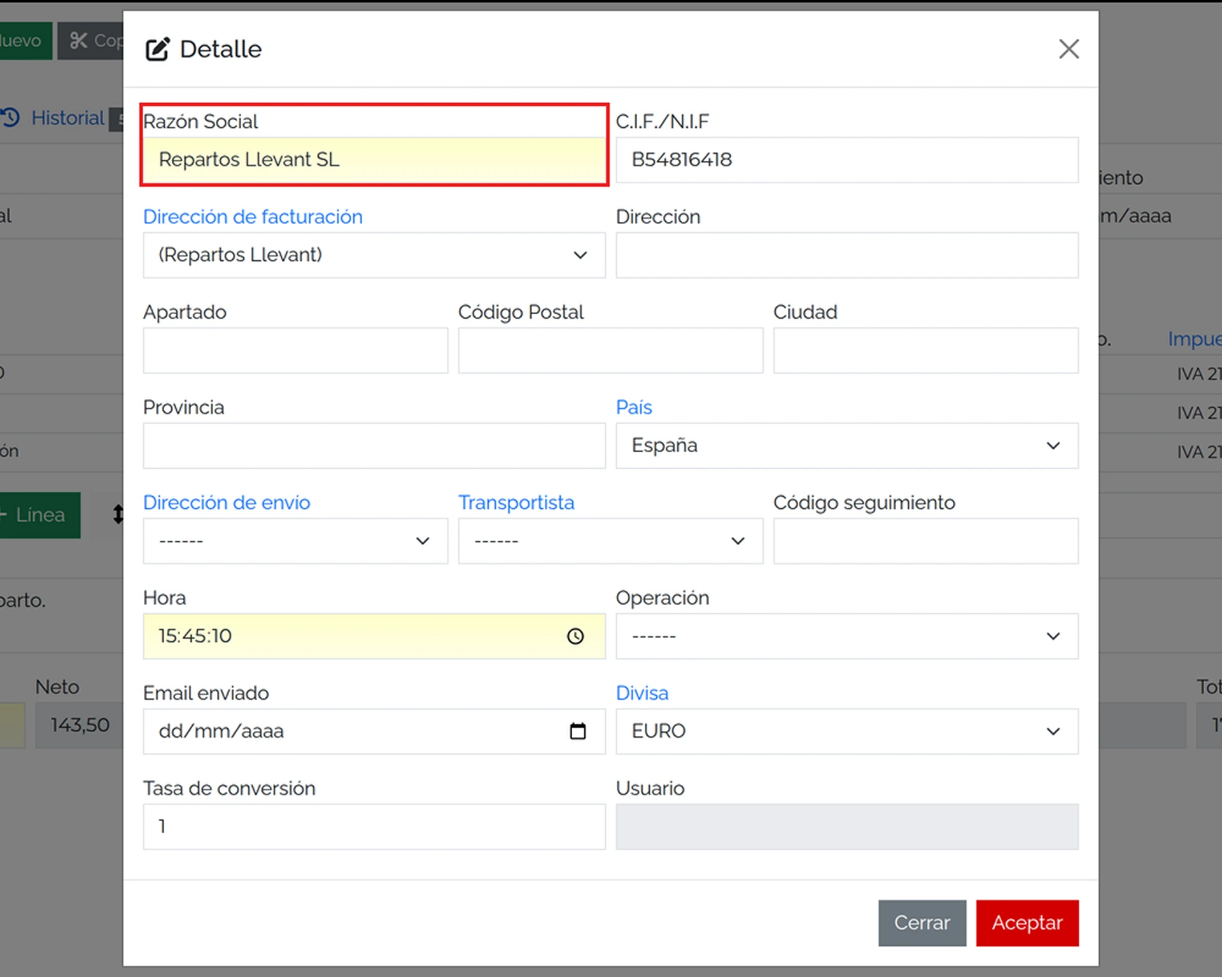Click the Dirección de envío link label

tap(227, 502)
